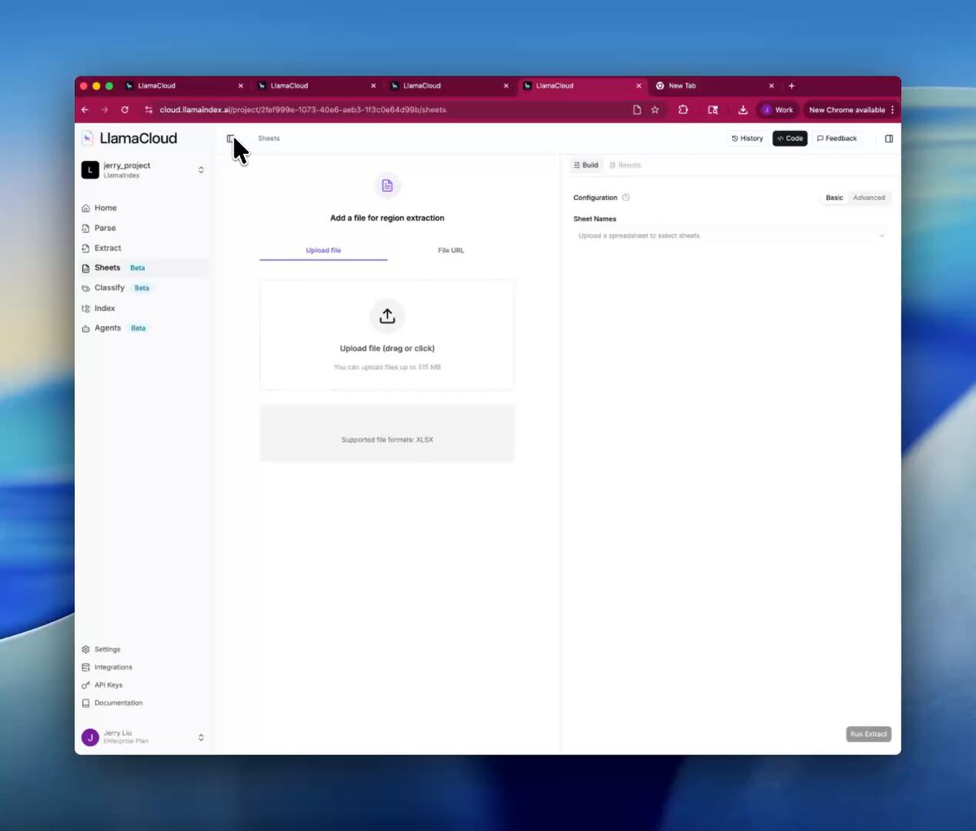Switch to the New Tab browser tab
Image resolution: width=976 pixels, height=831 pixels.
(716, 85)
